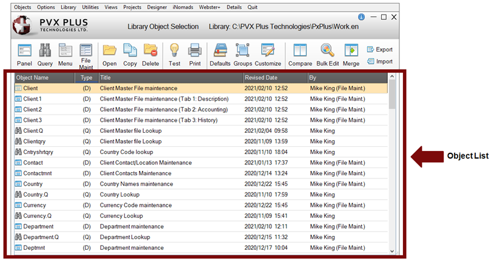
Task: Click the Export button
Action: click(380, 49)
